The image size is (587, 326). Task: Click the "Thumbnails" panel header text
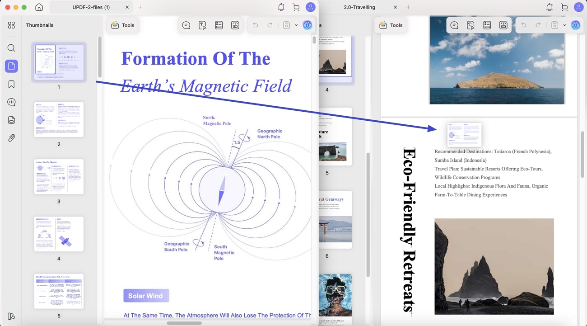click(40, 25)
